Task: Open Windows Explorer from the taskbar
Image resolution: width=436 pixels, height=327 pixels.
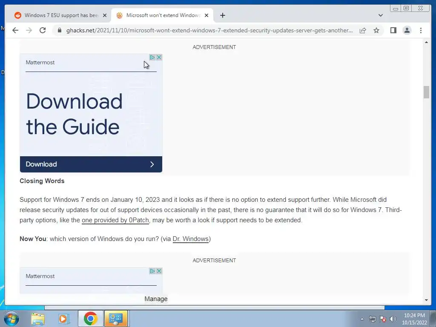Action: [38, 318]
